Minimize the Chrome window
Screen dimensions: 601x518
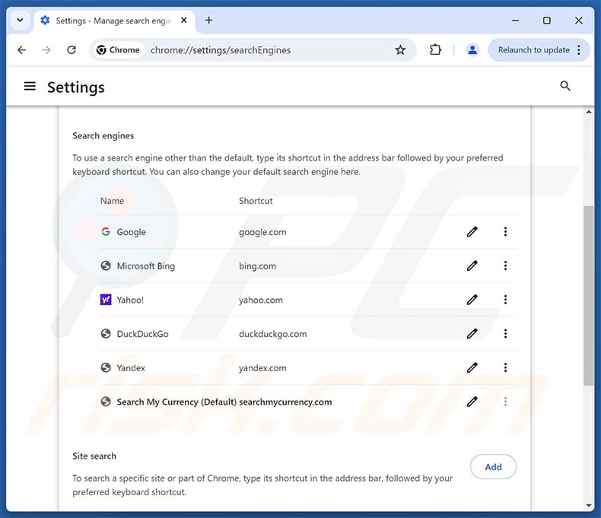[515, 21]
